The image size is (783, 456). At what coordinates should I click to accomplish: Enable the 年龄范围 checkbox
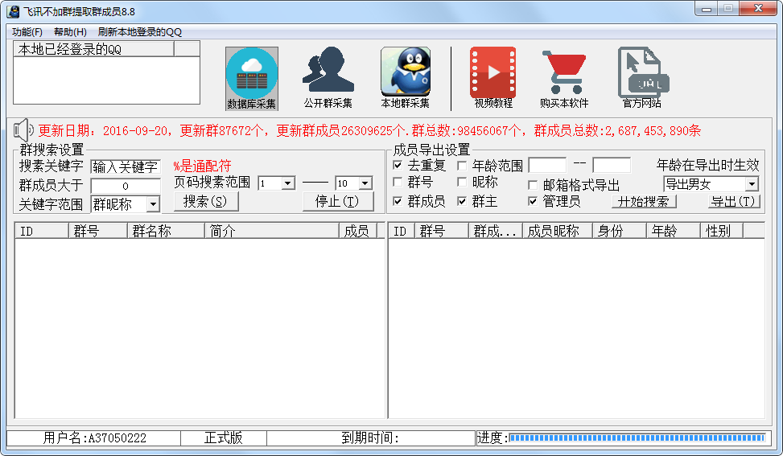pos(462,165)
